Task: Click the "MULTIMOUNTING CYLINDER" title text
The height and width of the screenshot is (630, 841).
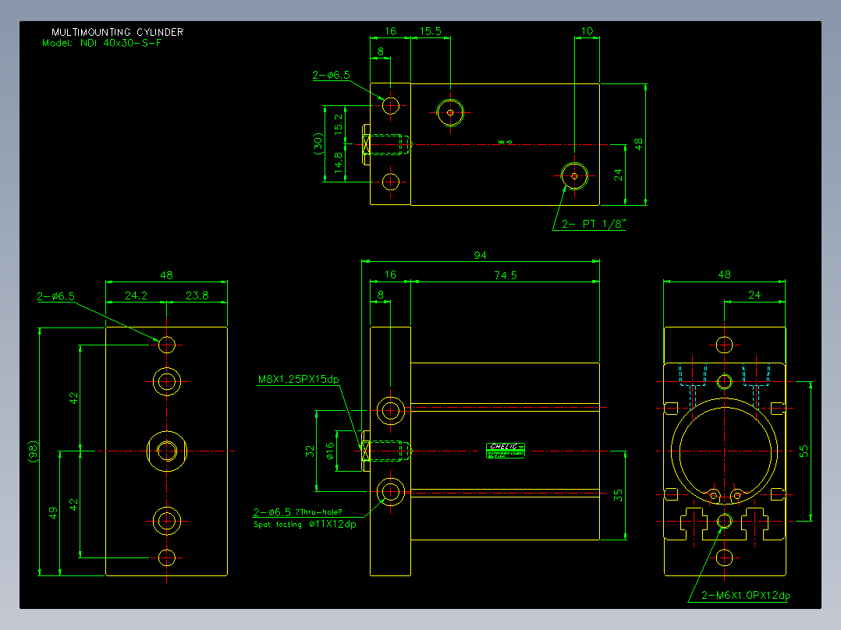Action: [118, 32]
